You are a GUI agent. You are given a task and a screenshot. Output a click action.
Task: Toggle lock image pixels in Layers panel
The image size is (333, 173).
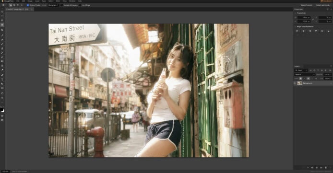coord(304,79)
